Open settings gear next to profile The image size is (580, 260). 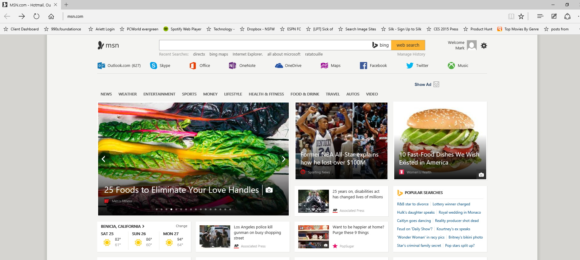[484, 45]
